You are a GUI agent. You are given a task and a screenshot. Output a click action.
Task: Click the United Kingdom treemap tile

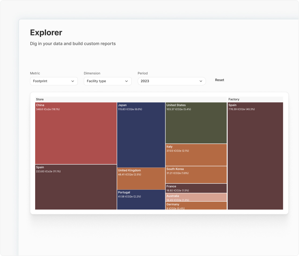pos(141,178)
